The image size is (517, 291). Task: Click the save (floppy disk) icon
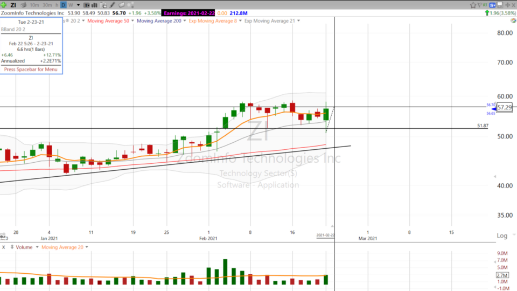tap(500, 5)
